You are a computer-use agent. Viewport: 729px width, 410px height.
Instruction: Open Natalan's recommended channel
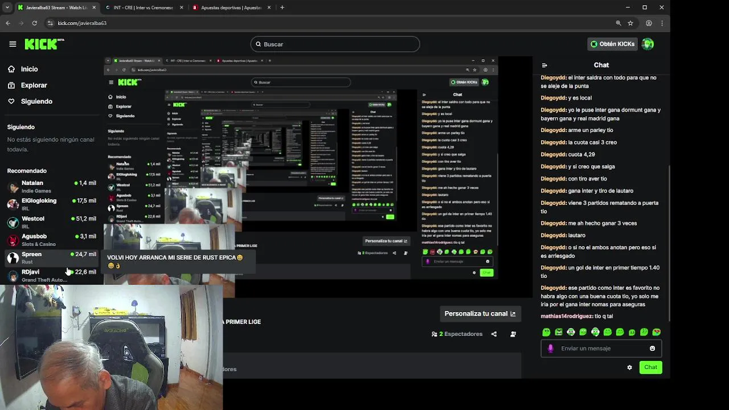pyautogui.click(x=52, y=187)
